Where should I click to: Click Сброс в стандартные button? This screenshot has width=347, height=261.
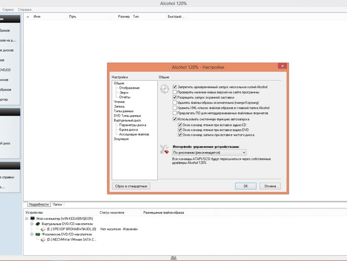click(131, 186)
